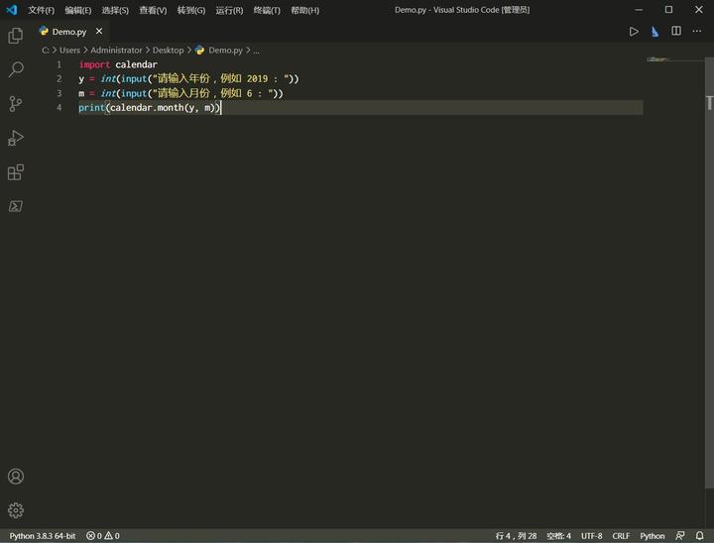
Task: Place cursor on the import keyword
Action: [94, 64]
